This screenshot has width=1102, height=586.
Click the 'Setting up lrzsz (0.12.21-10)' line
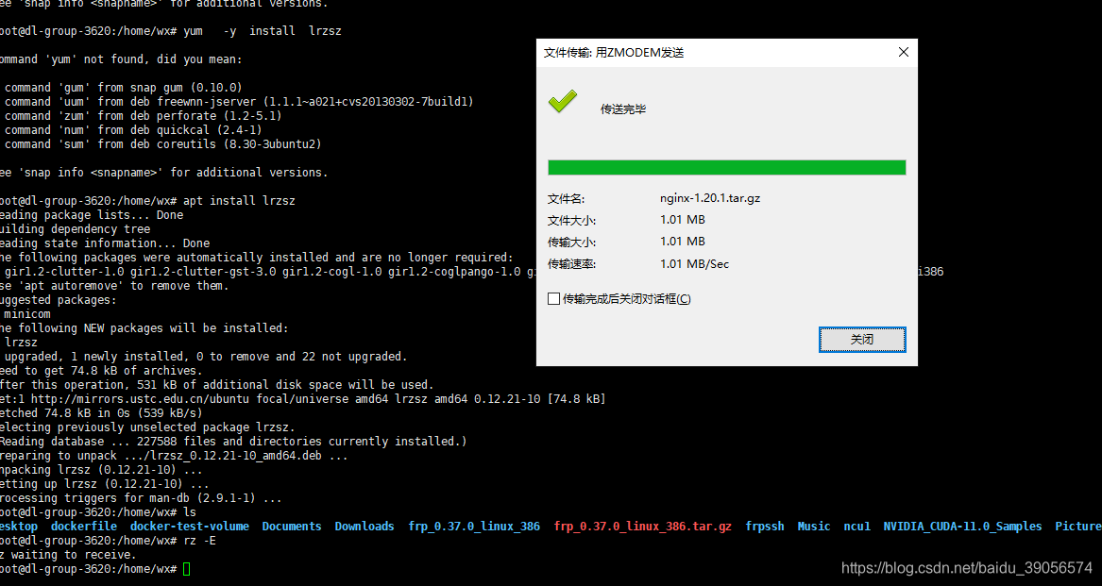(104, 484)
